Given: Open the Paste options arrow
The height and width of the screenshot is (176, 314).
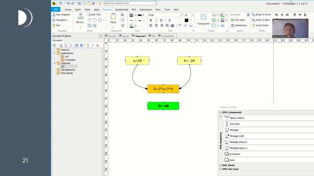Looking at the screenshot, I should point(113,27).
